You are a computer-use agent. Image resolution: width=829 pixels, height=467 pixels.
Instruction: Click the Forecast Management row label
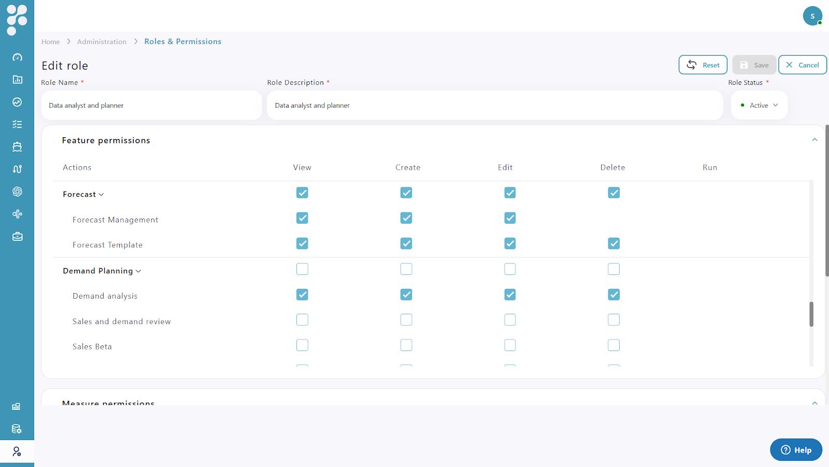pyautogui.click(x=116, y=220)
